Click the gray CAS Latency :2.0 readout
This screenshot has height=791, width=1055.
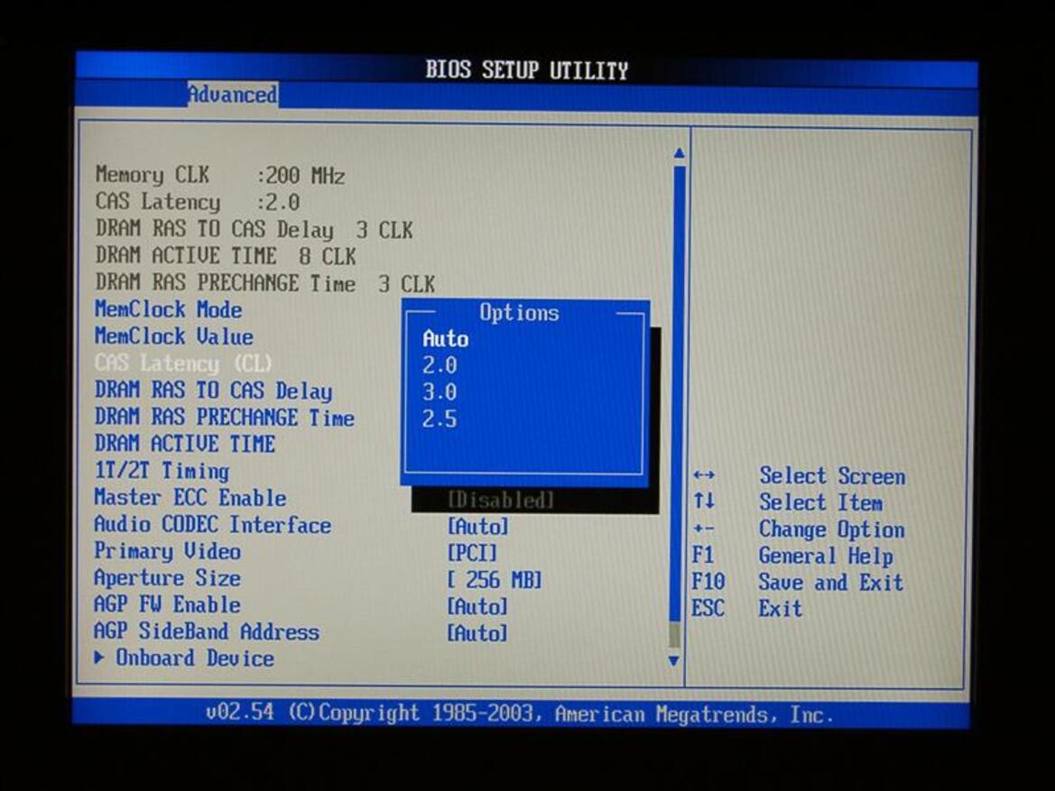(x=198, y=202)
